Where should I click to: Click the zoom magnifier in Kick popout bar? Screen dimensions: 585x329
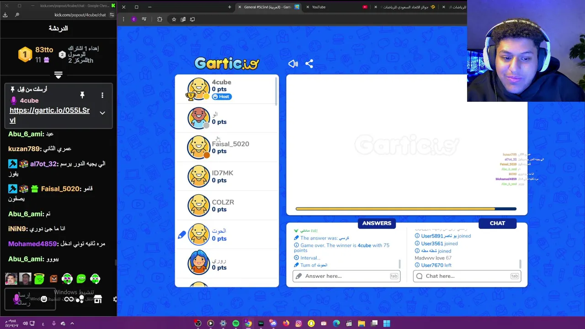click(x=17, y=15)
